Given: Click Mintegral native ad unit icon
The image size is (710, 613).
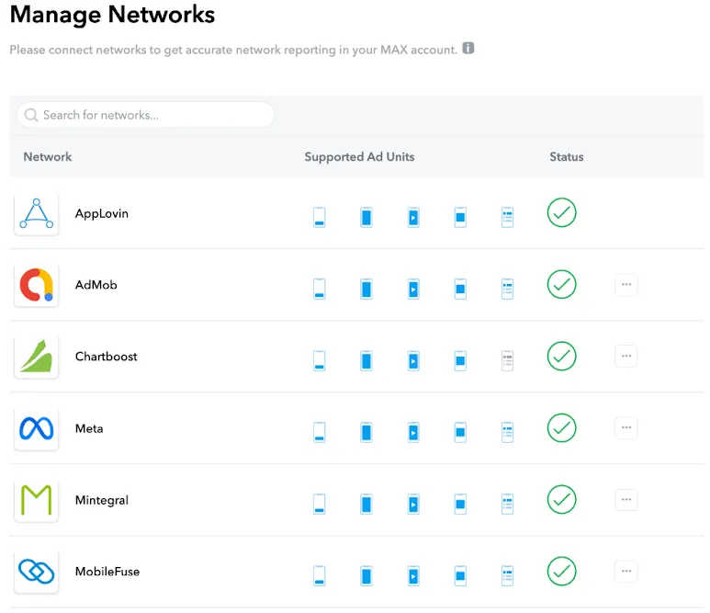Looking at the screenshot, I should point(508,504).
